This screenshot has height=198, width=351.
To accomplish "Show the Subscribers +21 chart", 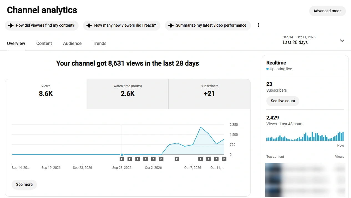I will (x=209, y=94).
